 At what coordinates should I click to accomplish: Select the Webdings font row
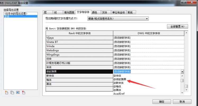click(x=79, y=50)
